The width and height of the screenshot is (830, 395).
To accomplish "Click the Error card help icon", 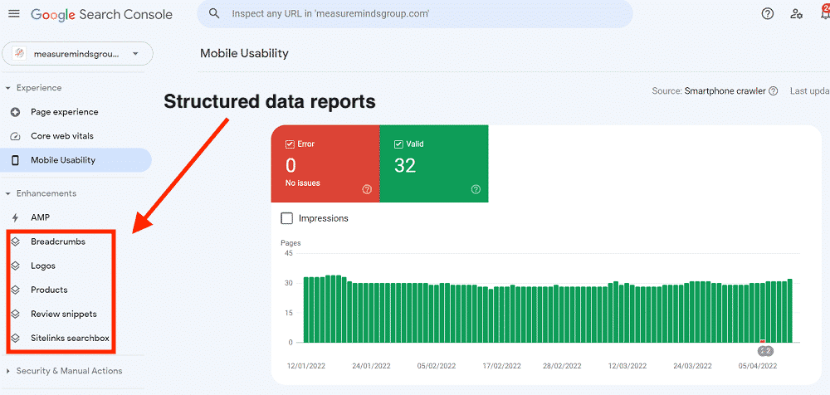I will (367, 189).
